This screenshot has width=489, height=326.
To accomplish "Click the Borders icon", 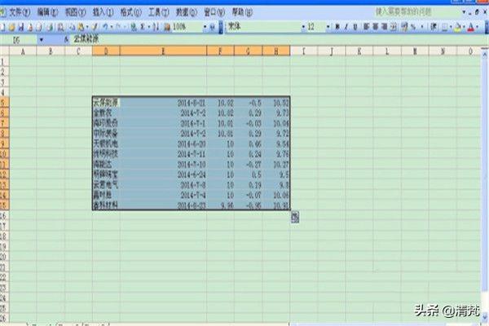I will pos(444,27).
